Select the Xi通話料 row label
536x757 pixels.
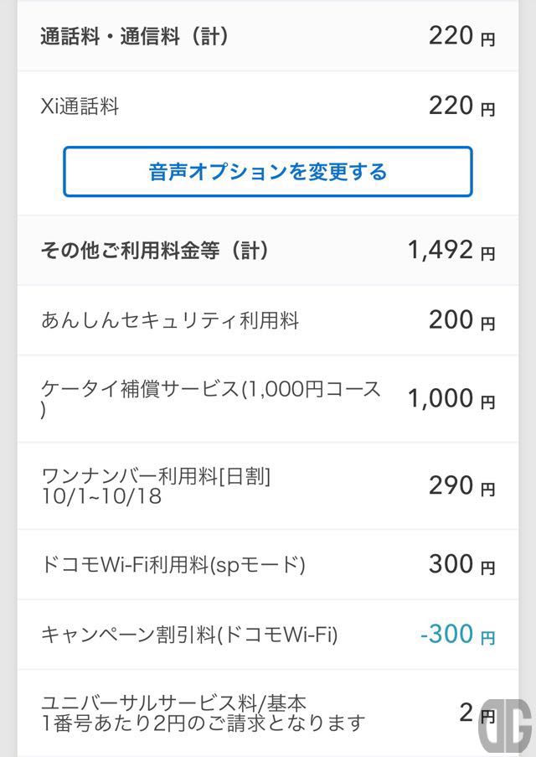point(80,106)
